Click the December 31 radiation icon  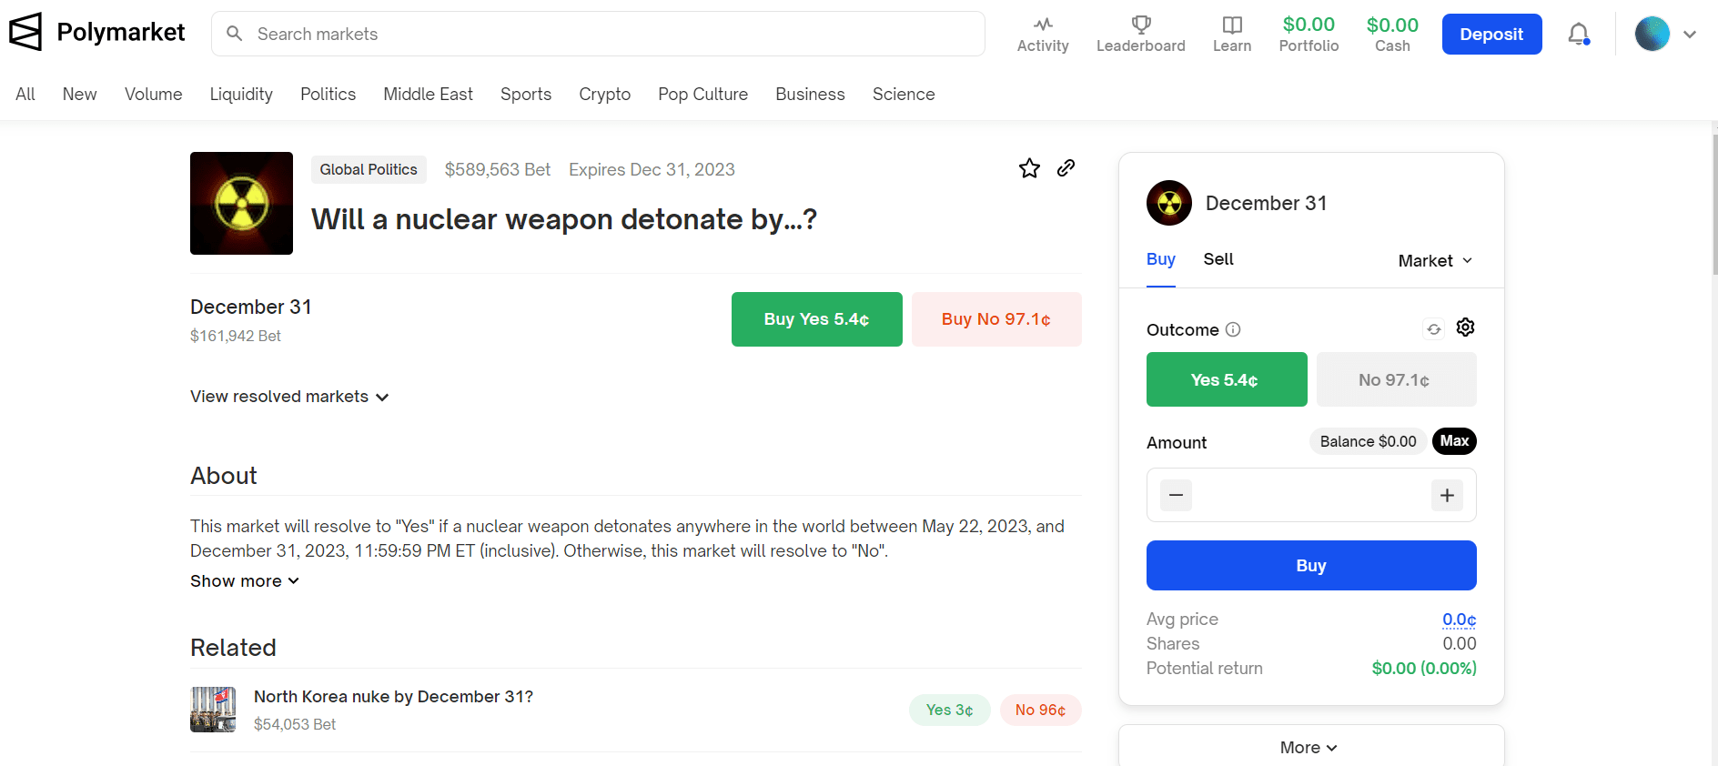point(1169,203)
